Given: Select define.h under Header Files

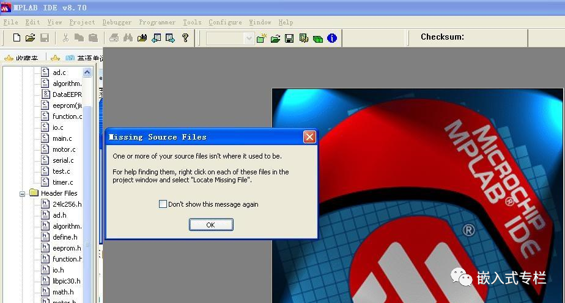Looking at the screenshot, I should (x=65, y=237).
